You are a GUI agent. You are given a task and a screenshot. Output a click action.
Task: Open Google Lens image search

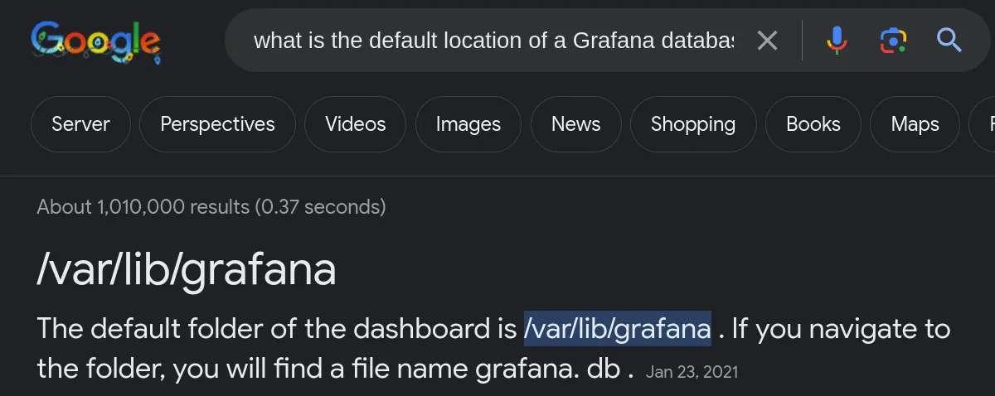[x=893, y=40]
